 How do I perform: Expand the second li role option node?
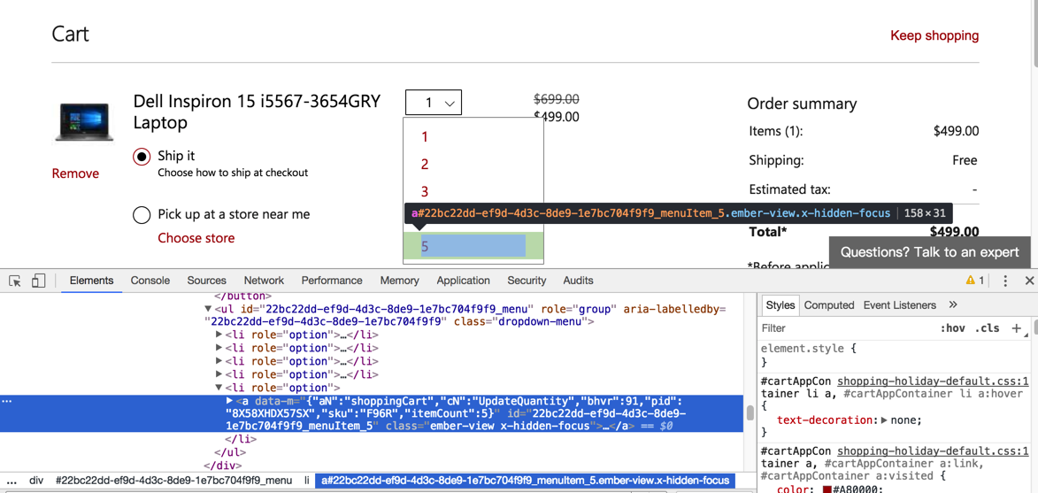pos(219,348)
